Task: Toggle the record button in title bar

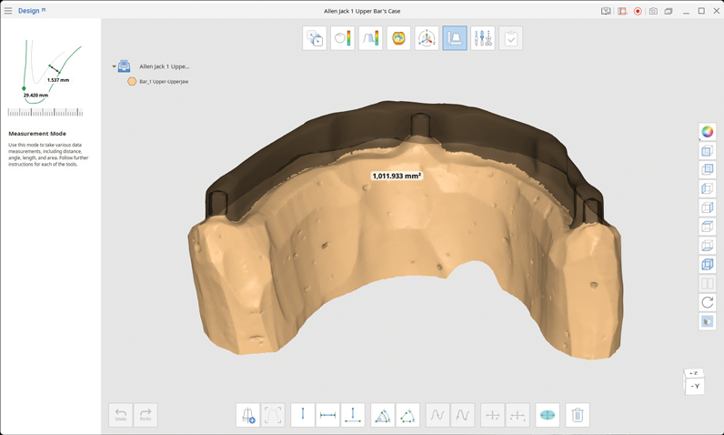Action: point(638,11)
